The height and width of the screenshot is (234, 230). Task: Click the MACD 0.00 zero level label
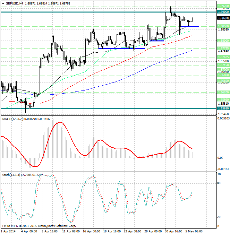tap(220, 158)
